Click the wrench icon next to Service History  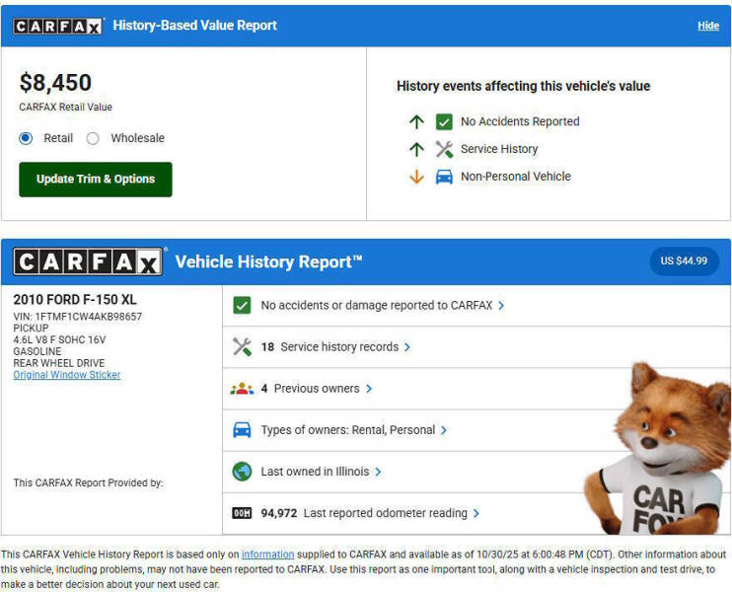tap(444, 149)
